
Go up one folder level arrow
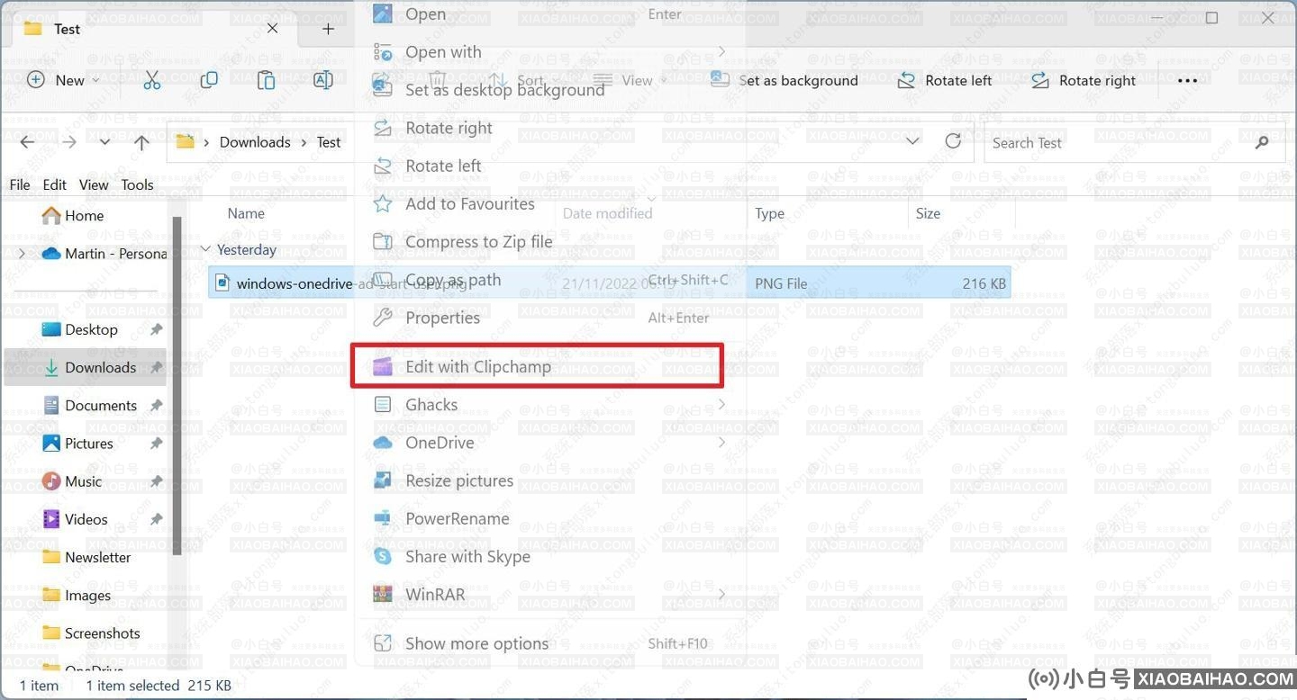tap(141, 142)
